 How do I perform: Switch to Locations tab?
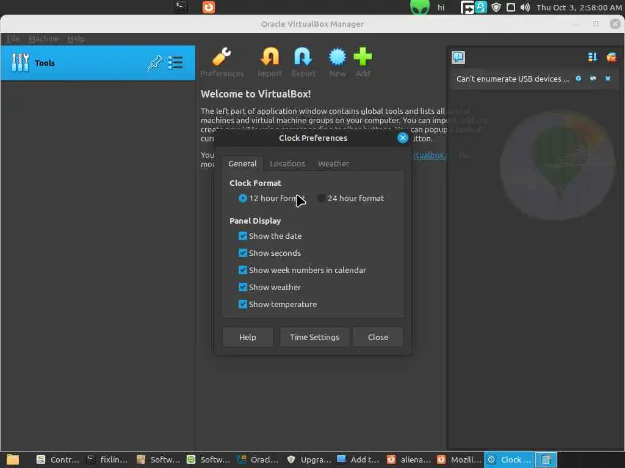pyautogui.click(x=287, y=163)
